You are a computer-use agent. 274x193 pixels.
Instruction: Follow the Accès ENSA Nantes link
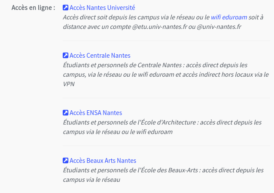pos(96,113)
